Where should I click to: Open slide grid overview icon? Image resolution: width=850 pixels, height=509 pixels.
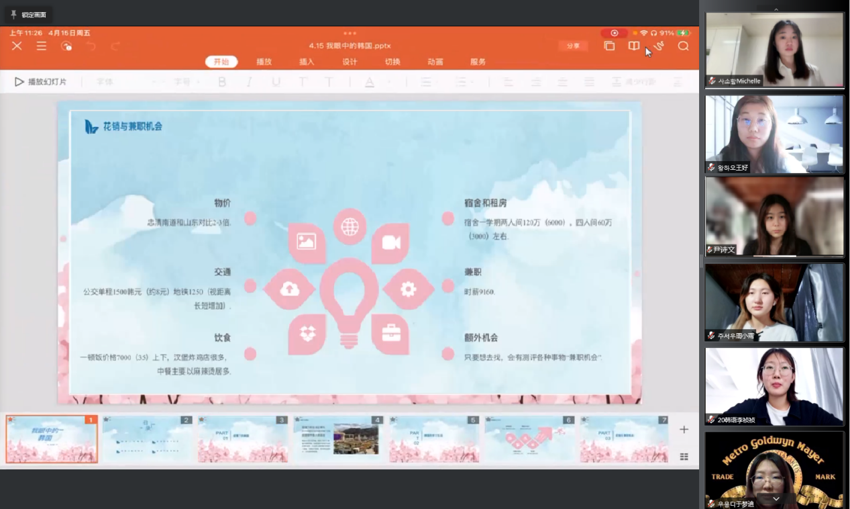coord(684,457)
